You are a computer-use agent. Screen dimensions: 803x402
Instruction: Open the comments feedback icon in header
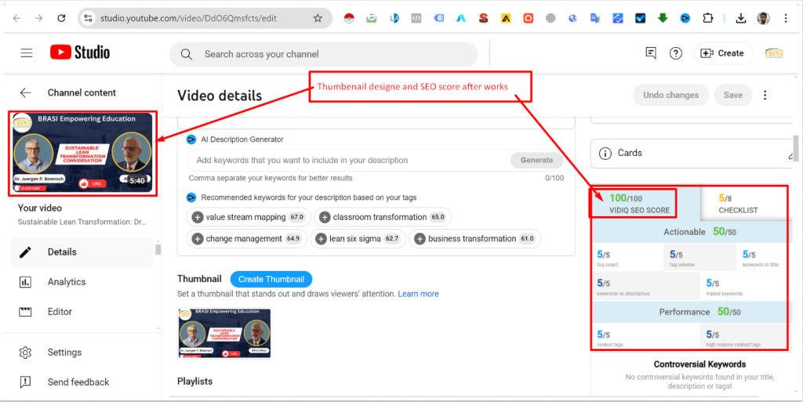pos(650,53)
